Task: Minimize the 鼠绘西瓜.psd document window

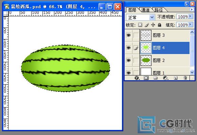Action: point(102,6)
